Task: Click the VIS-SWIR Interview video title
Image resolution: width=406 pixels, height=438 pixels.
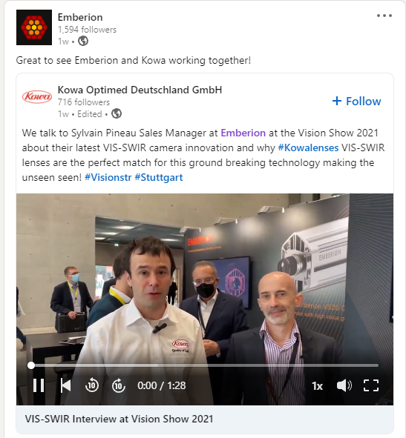Action: tap(119, 419)
